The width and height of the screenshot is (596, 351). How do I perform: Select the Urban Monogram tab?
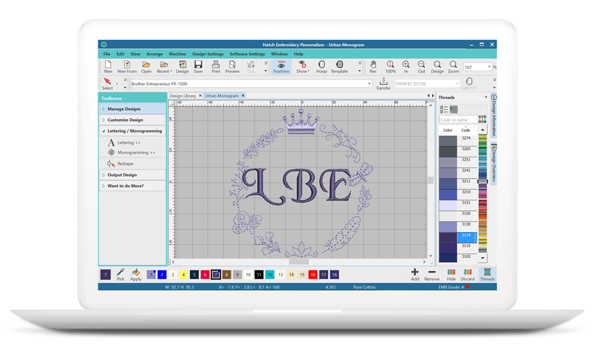coord(222,96)
